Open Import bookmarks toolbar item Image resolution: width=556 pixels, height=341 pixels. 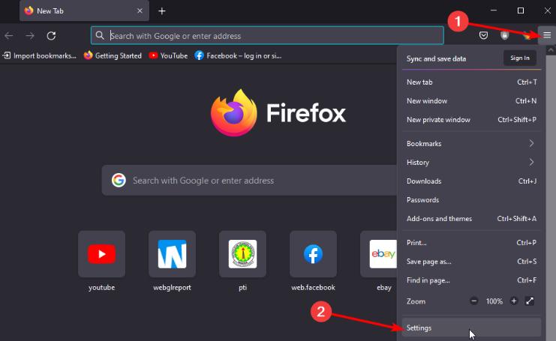(x=39, y=55)
